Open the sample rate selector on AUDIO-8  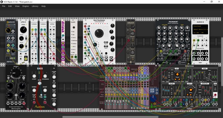(x=196, y=32)
